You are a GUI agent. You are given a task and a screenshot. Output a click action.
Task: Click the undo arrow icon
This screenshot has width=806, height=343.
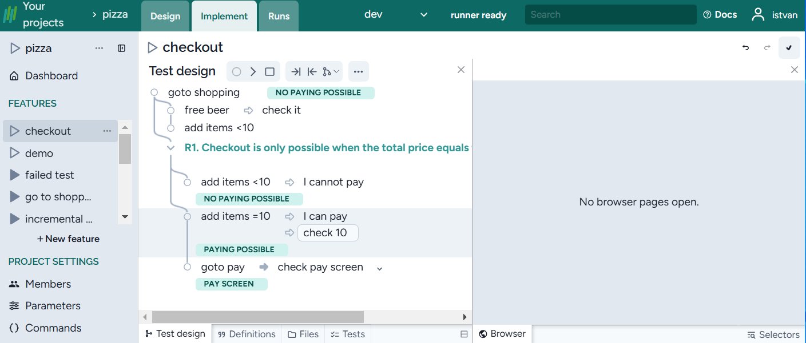[x=746, y=48]
